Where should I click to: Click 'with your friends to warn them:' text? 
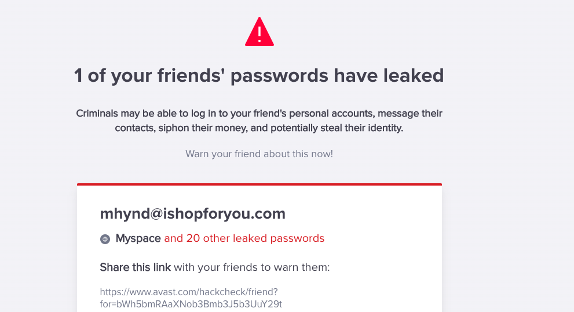point(252,267)
